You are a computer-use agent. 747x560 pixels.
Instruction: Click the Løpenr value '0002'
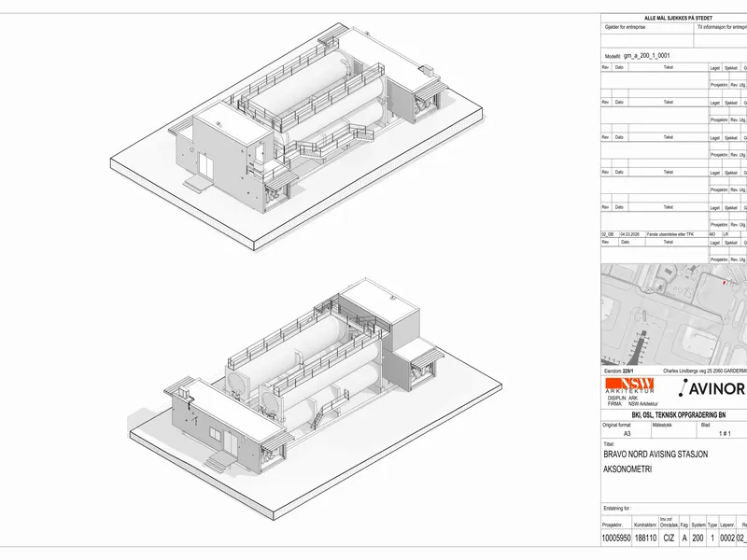tap(727, 539)
